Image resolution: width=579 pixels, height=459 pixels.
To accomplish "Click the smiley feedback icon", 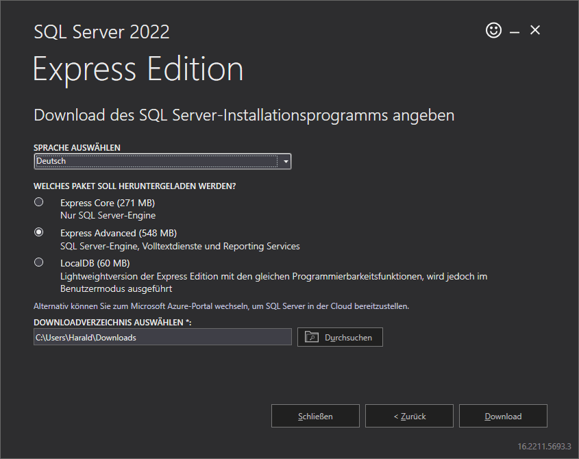I will pyautogui.click(x=493, y=30).
